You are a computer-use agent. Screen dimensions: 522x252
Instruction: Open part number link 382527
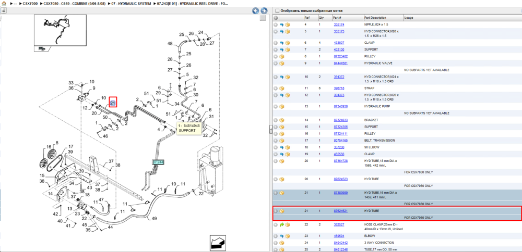[339, 224]
